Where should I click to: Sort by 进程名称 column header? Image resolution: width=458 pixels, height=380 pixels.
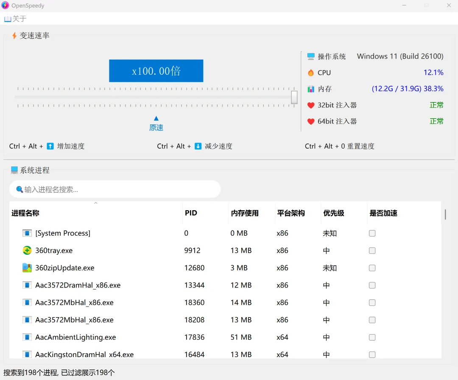96,213
